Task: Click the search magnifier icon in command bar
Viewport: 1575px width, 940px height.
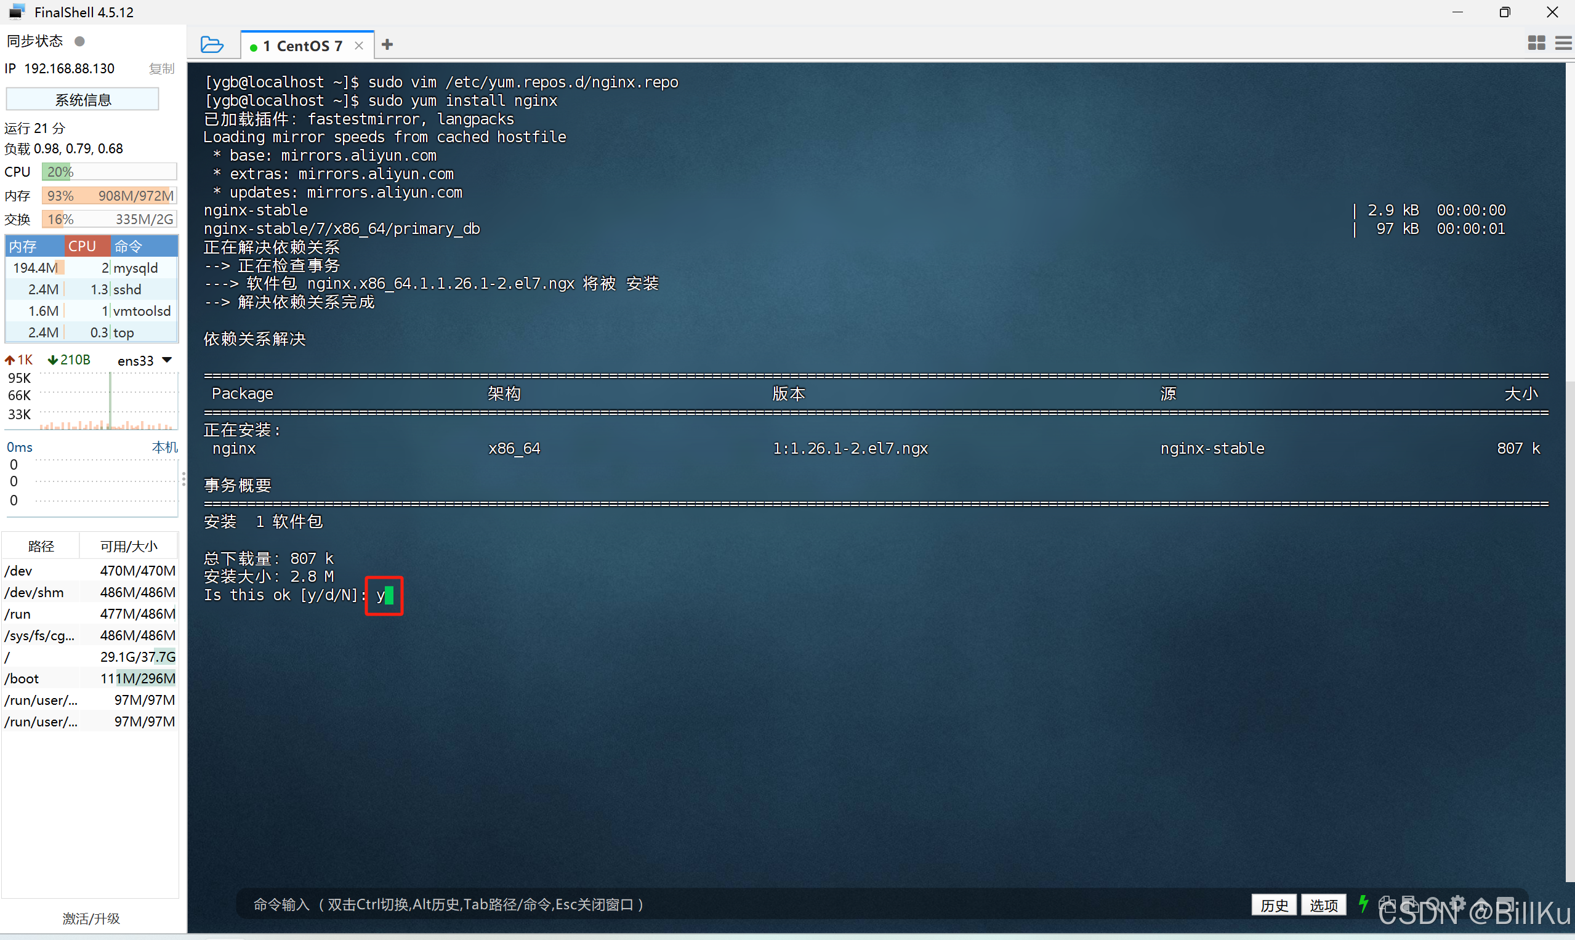Action: click(1434, 904)
